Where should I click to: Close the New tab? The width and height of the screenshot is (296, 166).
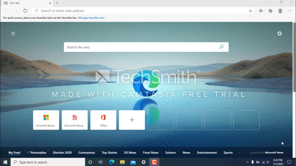pyautogui.click(x=50, y=3)
